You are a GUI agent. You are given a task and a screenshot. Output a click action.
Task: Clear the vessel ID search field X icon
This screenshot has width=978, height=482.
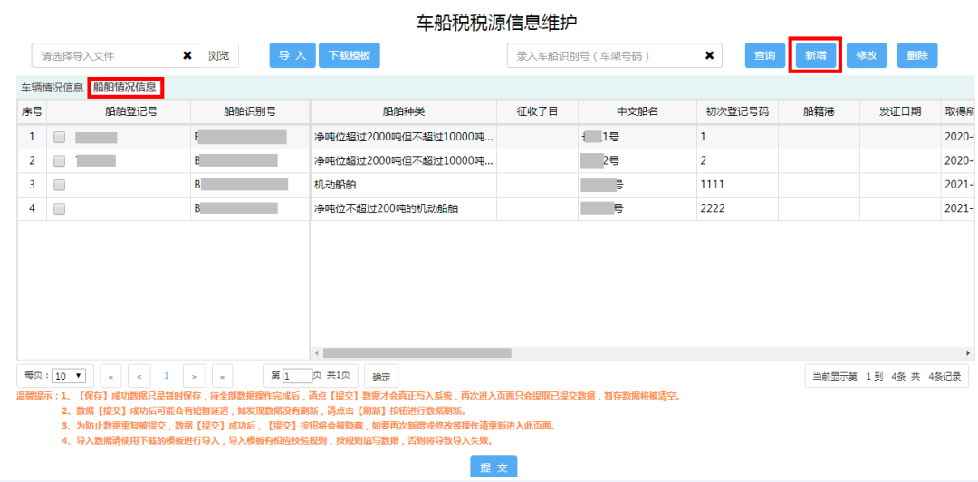coord(709,55)
